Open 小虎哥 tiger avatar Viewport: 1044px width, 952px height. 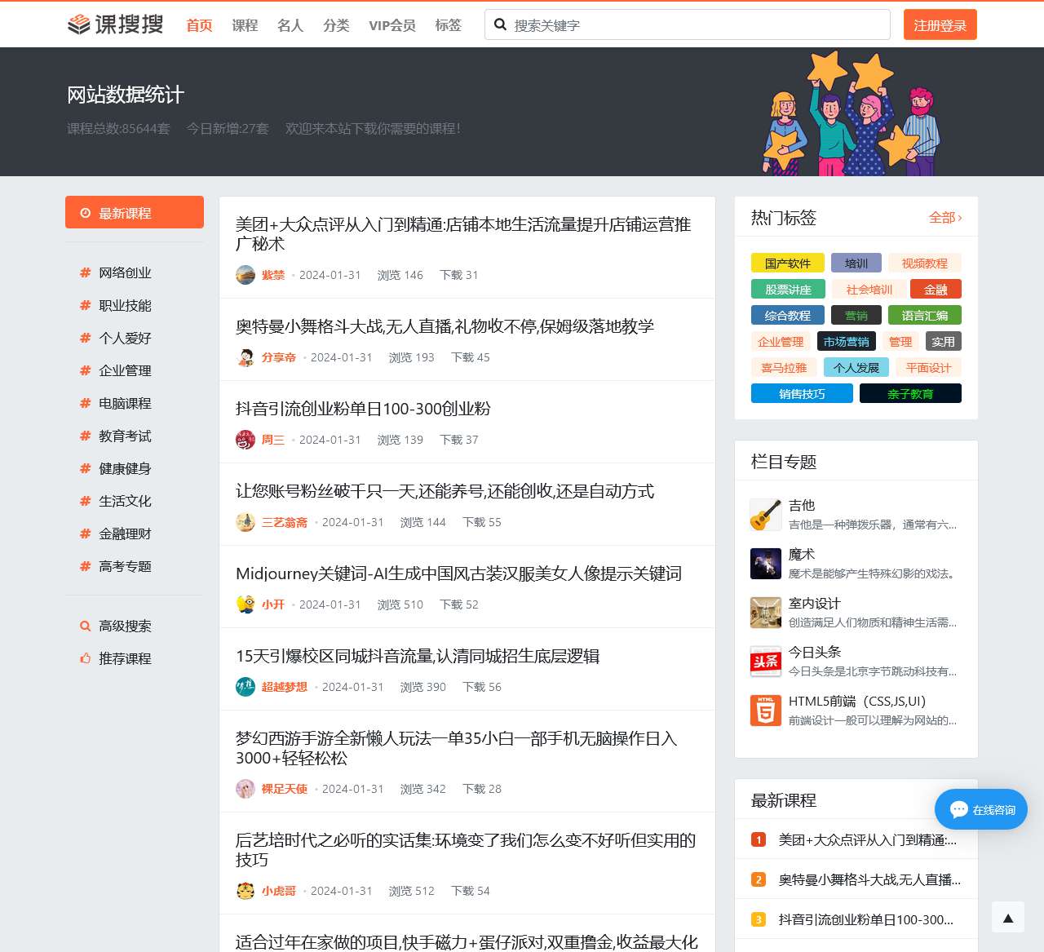(x=246, y=891)
